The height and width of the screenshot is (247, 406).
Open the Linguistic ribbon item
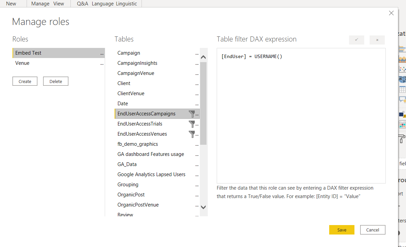(127, 4)
